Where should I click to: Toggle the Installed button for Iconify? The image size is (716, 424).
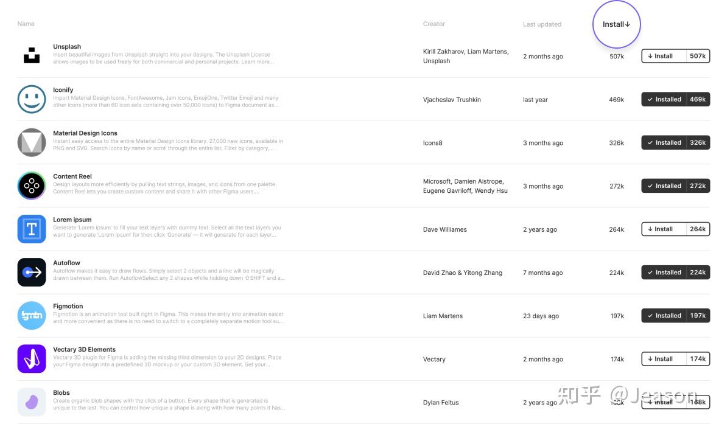point(664,99)
